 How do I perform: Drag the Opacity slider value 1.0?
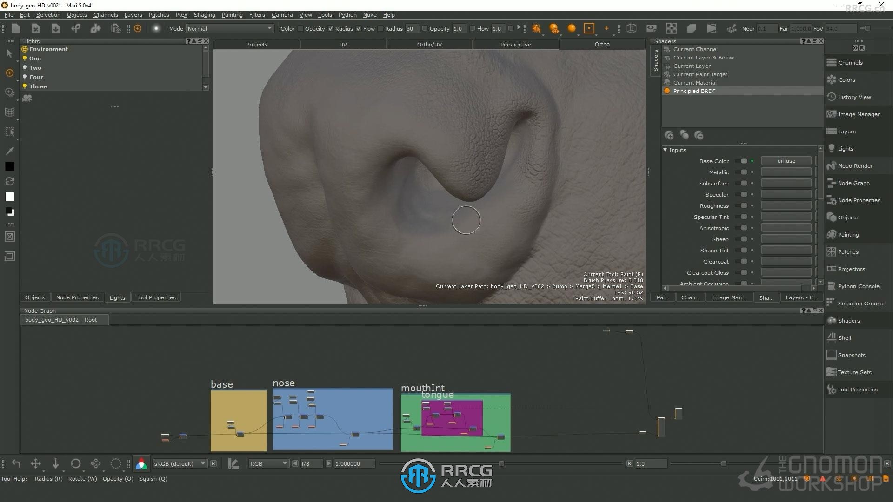point(459,28)
